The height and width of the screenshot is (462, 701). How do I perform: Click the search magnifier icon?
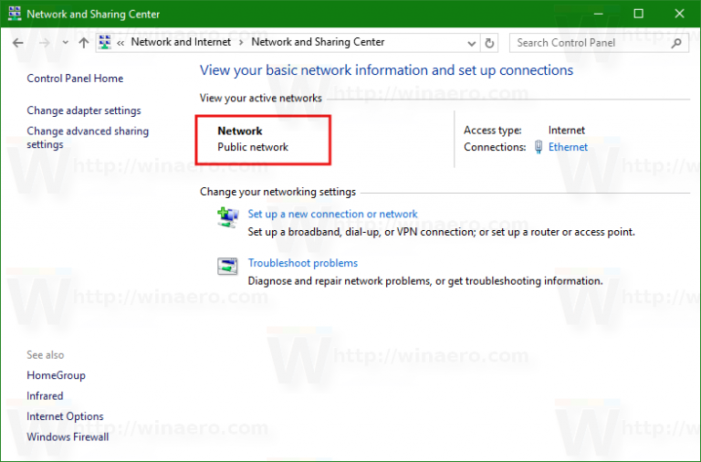(x=677, y=43)
